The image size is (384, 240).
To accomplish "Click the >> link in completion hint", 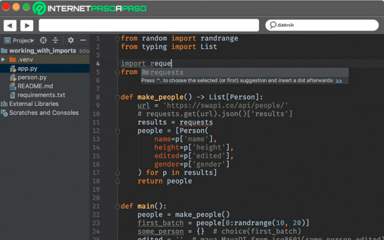I will [339, 81].
